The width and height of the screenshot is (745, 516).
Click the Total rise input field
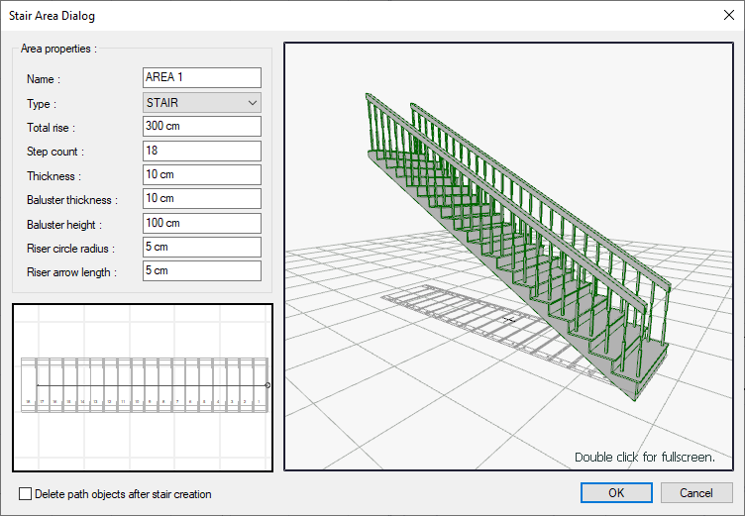point(201,127)
